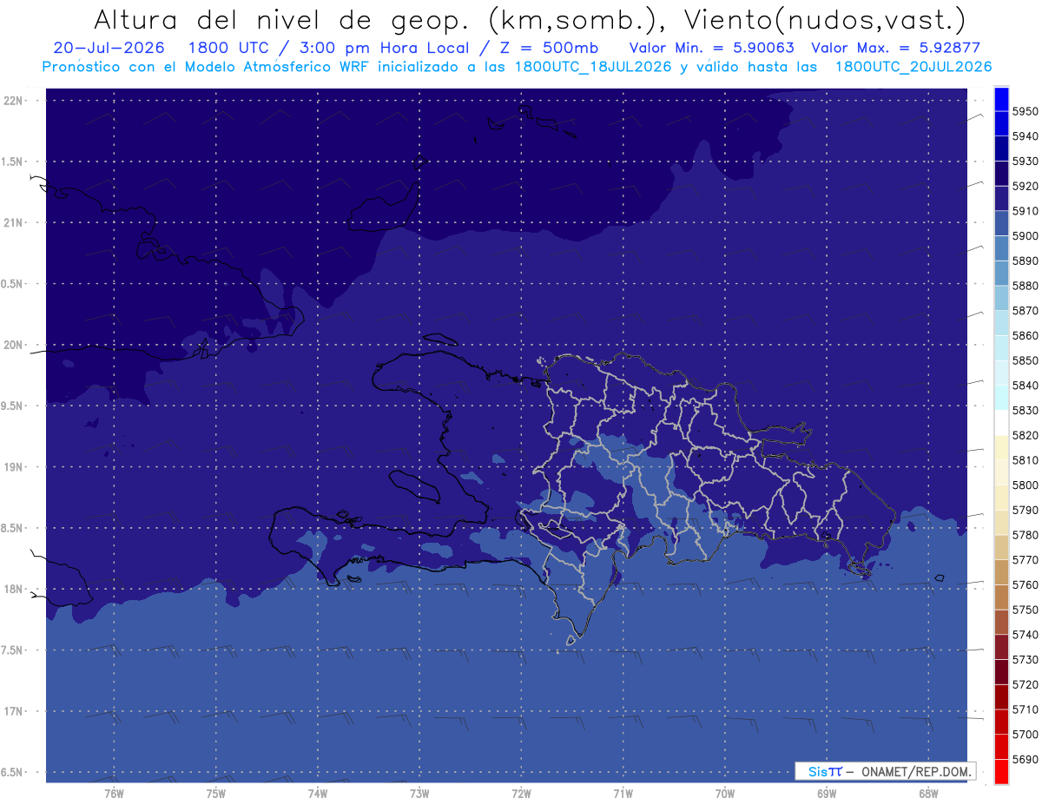Click 'Valor Max. = 5.92877'

point(894,48)
